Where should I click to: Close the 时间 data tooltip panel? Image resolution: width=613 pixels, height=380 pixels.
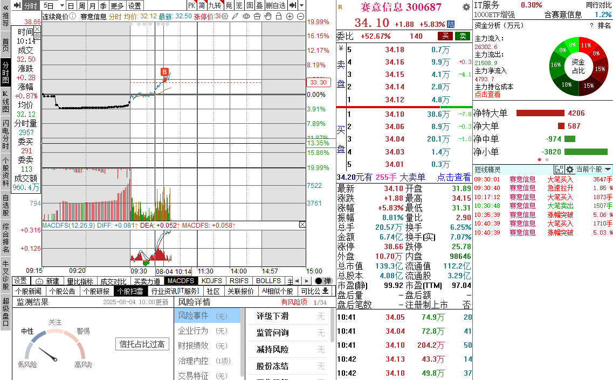tap(37, 29)
